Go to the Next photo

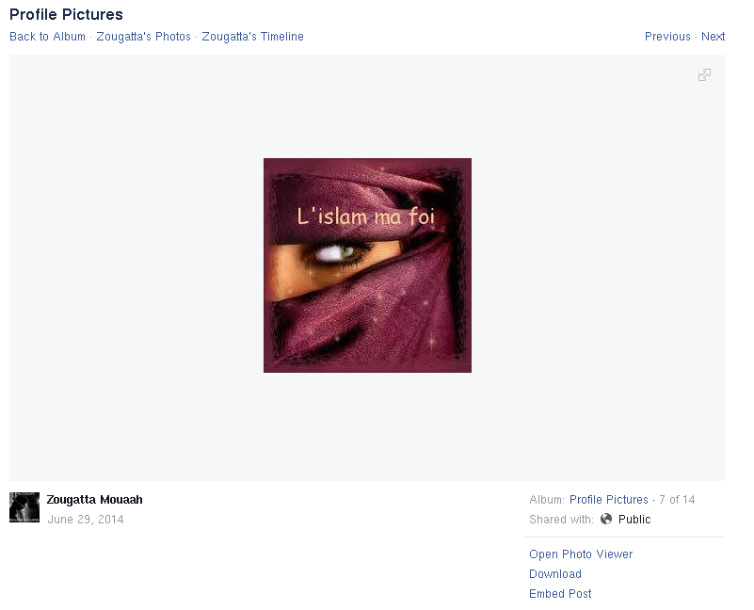click(x=713, y=37)
